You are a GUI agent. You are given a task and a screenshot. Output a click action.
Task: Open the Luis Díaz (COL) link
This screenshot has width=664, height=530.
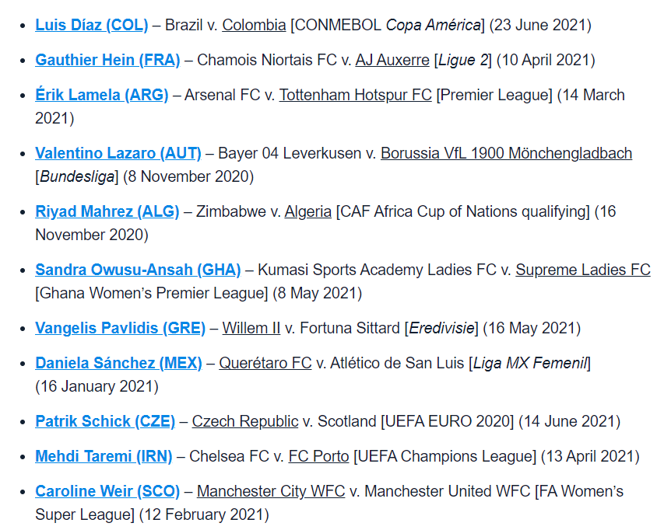pos(91,25)
